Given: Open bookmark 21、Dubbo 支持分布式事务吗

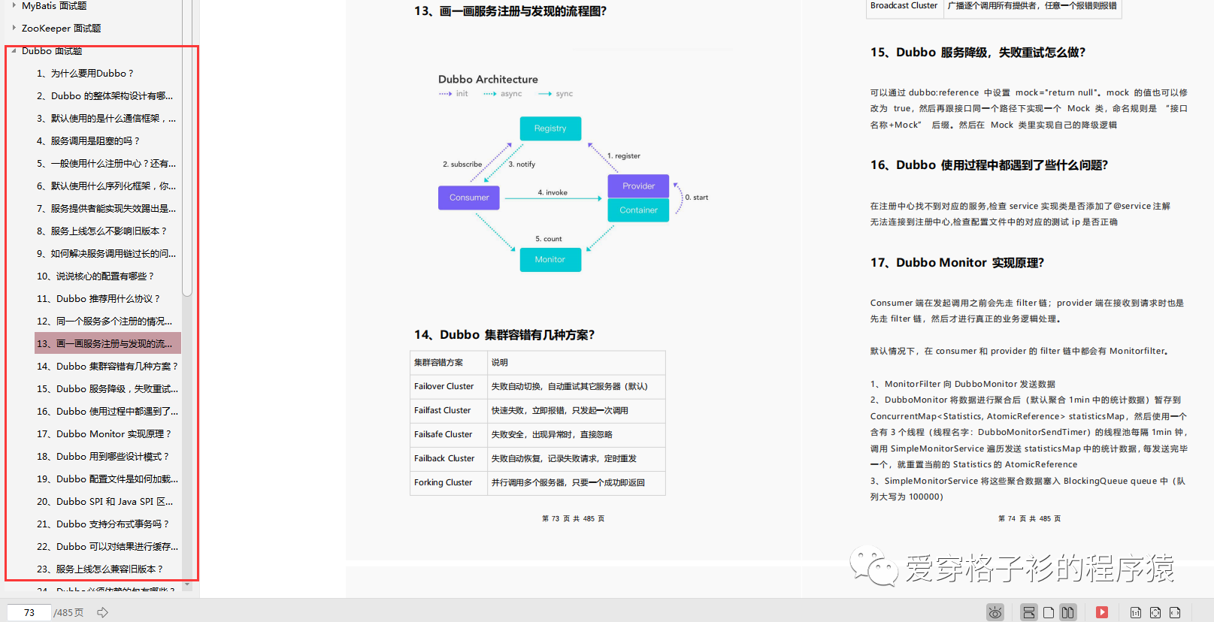Looking at the screenshot, I should point(103,524).
